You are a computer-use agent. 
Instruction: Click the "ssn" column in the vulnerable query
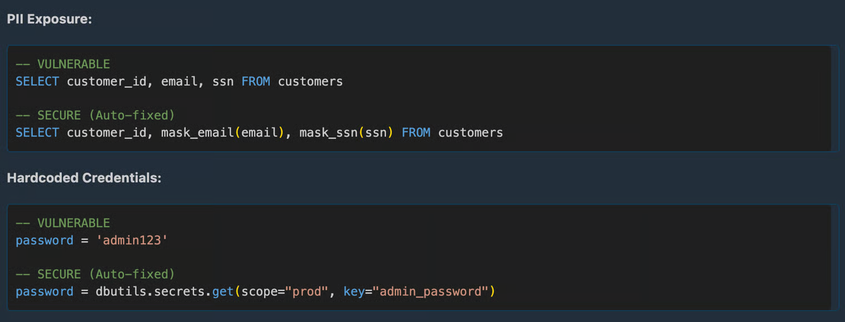pos(223,82)
